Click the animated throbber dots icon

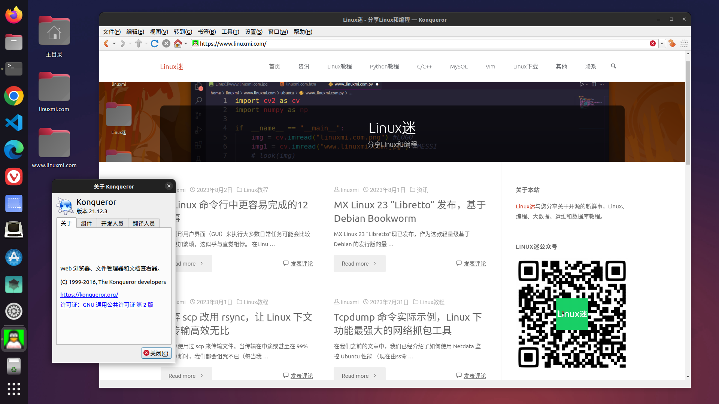tap(684, 43)
